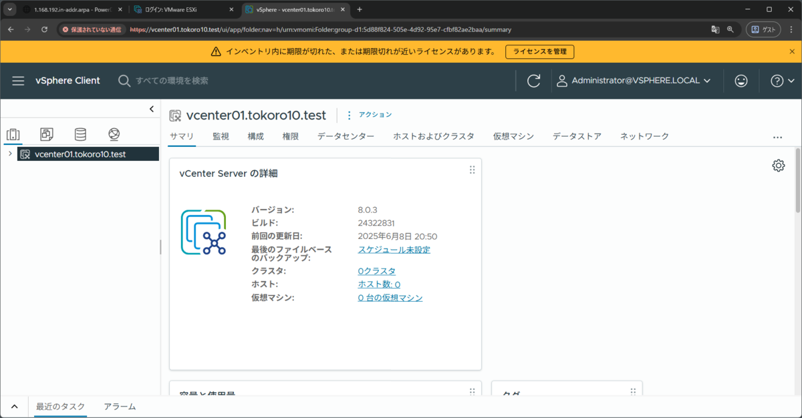802x418 pixels.
Task: Click the translate page icon
Action: click(x=714, y=29)
